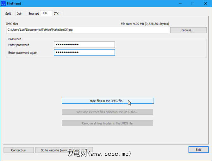This screenshot has height=161, width=212.
Task: Open the Encrypt tab
Action: pyautogui.click(x=34, y=14)
